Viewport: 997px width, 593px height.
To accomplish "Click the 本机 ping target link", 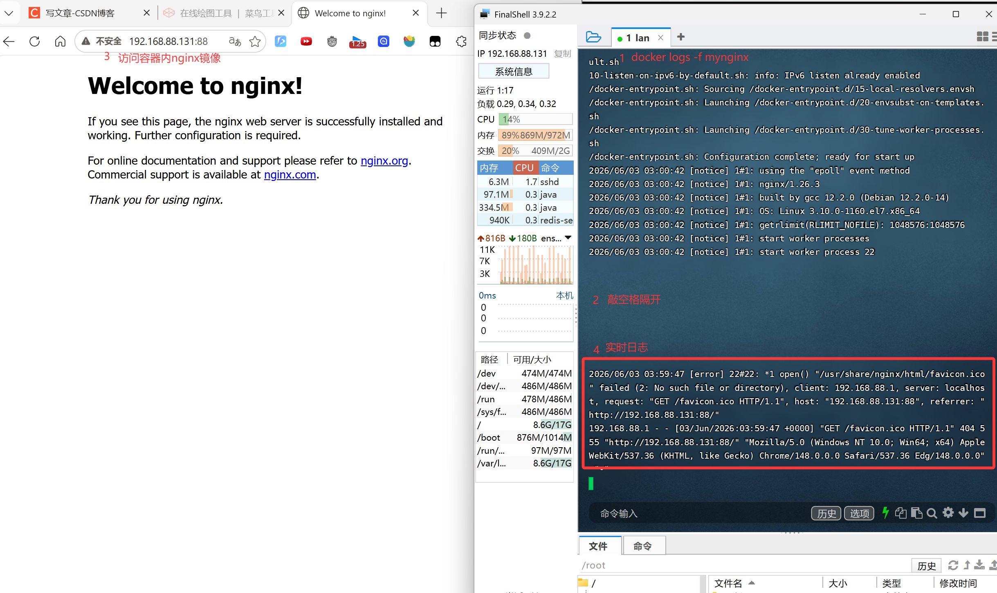I will 564,295.
